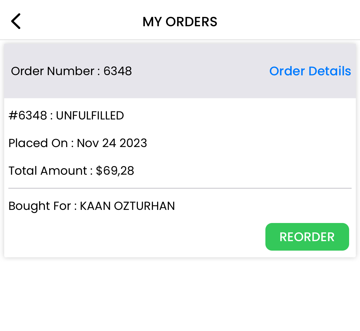Click the Placed On label
This screenshot has width=360, height=331.
point(38,143)
